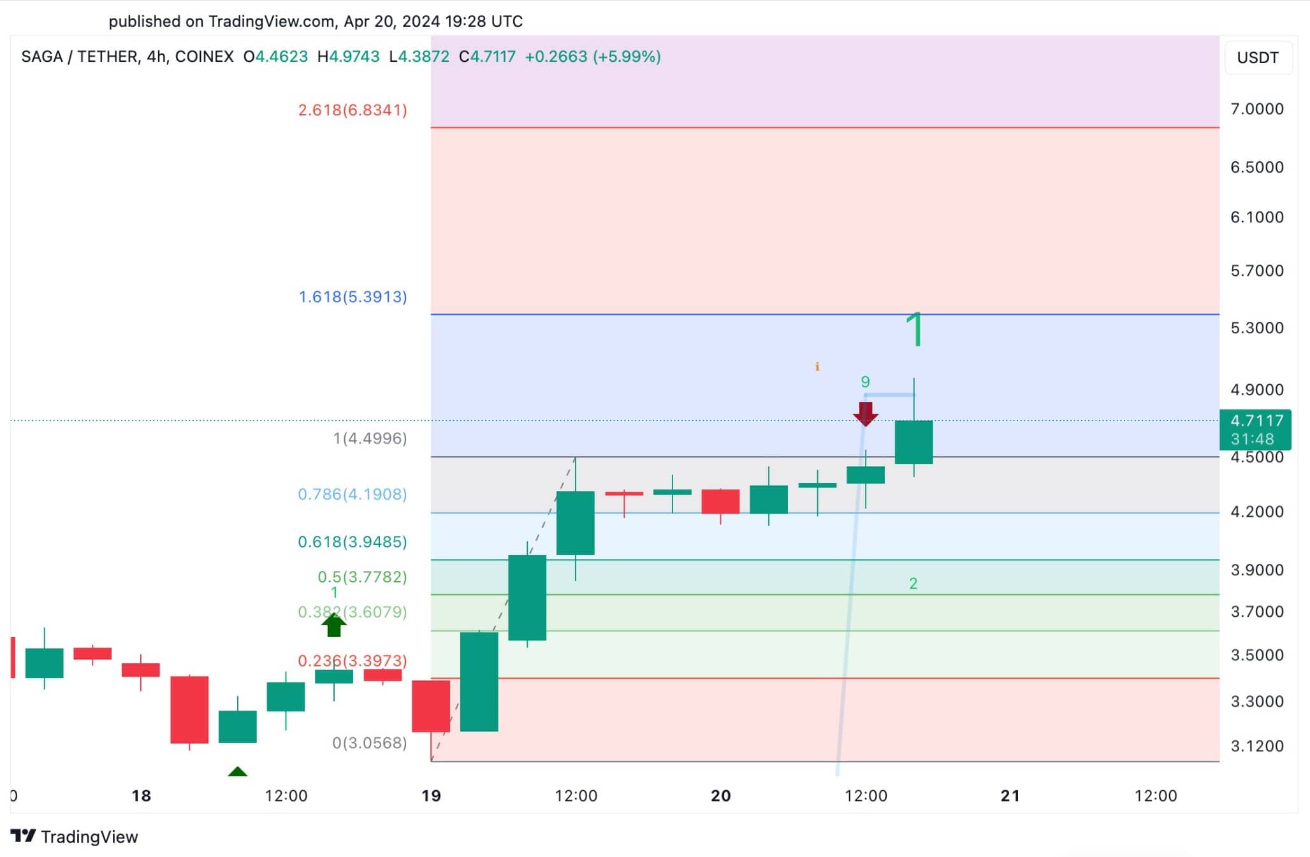Click the 0.786(4.1908) Fibonacci label
Image resolution: width=1310 pixels, height=857 pixels.
(x=353, y=494)
